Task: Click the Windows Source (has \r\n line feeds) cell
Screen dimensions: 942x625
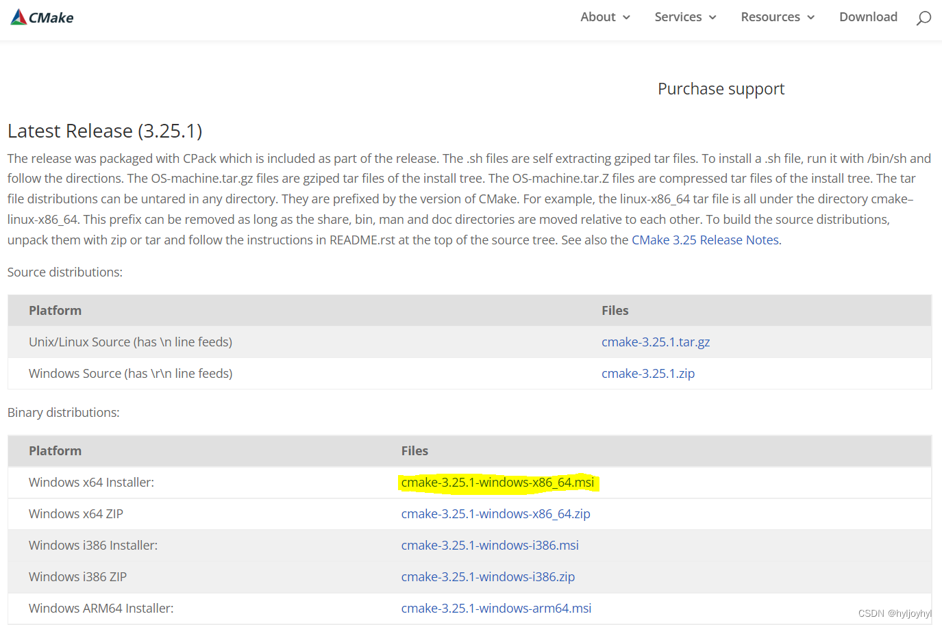Action: click(130, 374)
